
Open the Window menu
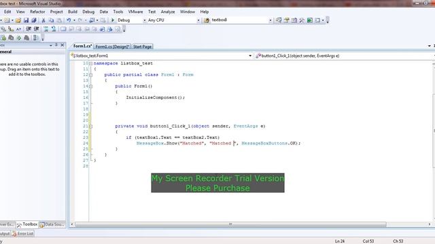tap(188, 12)
